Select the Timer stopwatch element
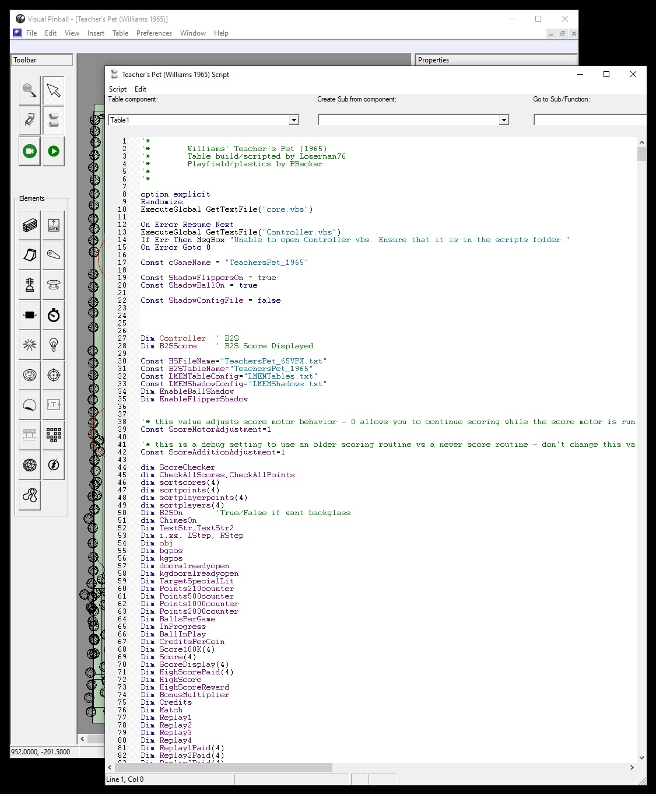656x794 pixels. tap(54, 315)
